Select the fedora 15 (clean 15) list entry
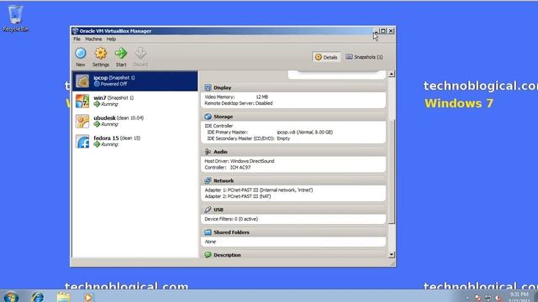Viewport: 538px width, 302px height. [x=134, y=142]
